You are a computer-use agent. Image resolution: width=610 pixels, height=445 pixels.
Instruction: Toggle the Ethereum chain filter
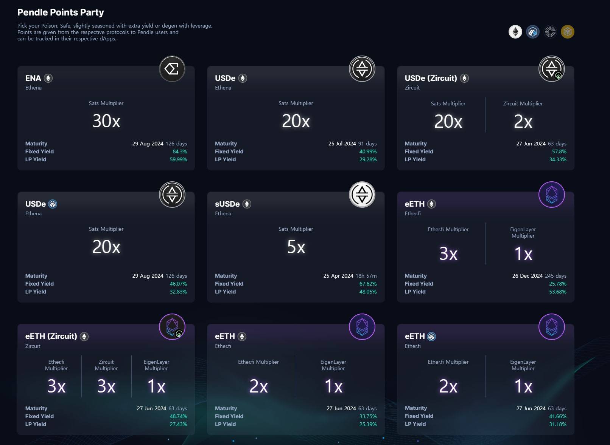(x=515, y=32)
